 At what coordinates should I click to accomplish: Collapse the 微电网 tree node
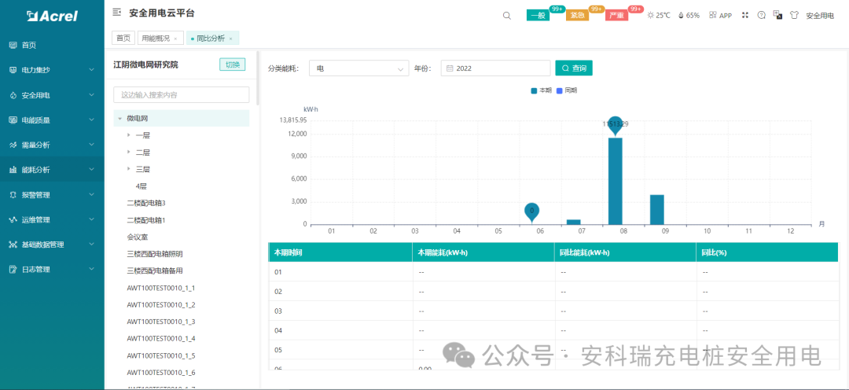click(119, 118)
